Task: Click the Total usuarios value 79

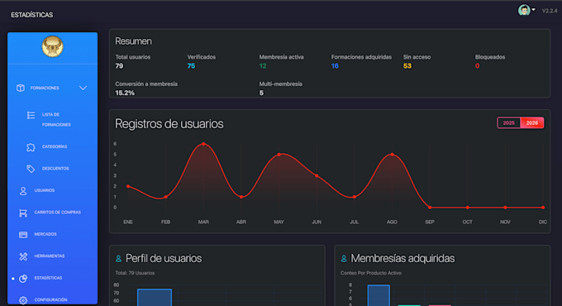Action: click(119, 66)
